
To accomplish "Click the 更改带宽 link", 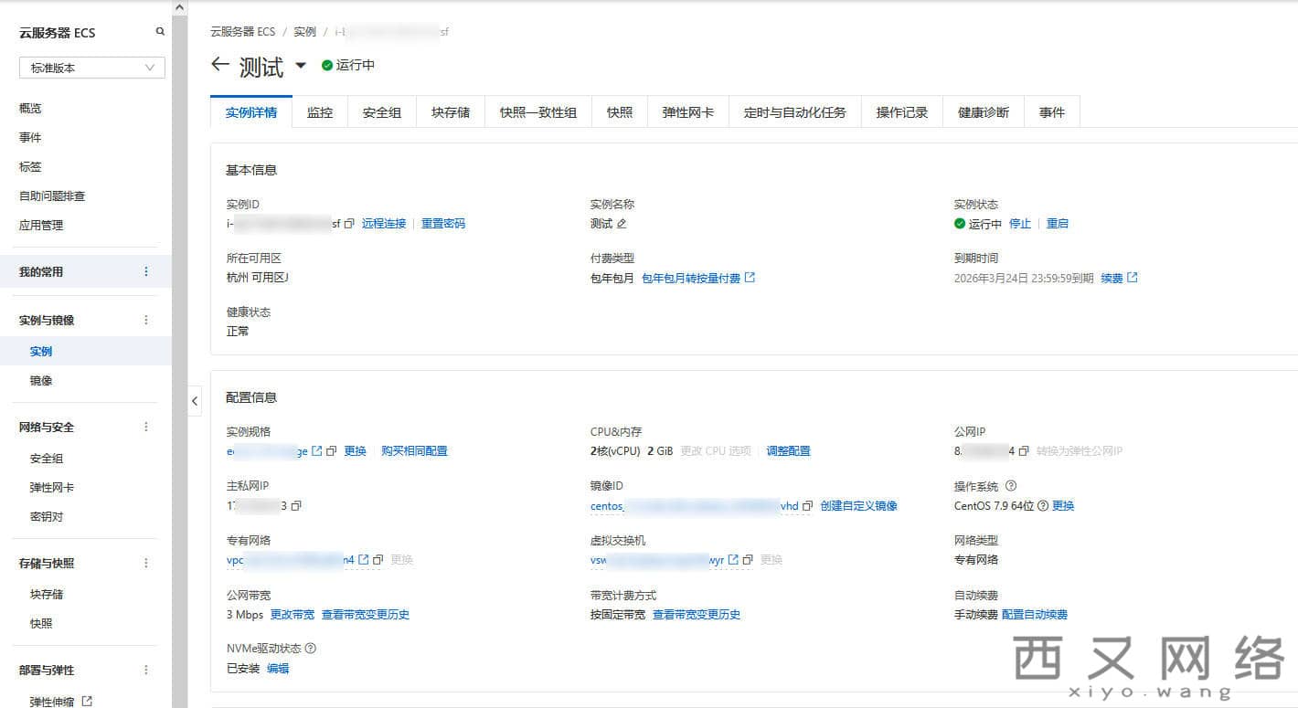I will click(293, 615).
